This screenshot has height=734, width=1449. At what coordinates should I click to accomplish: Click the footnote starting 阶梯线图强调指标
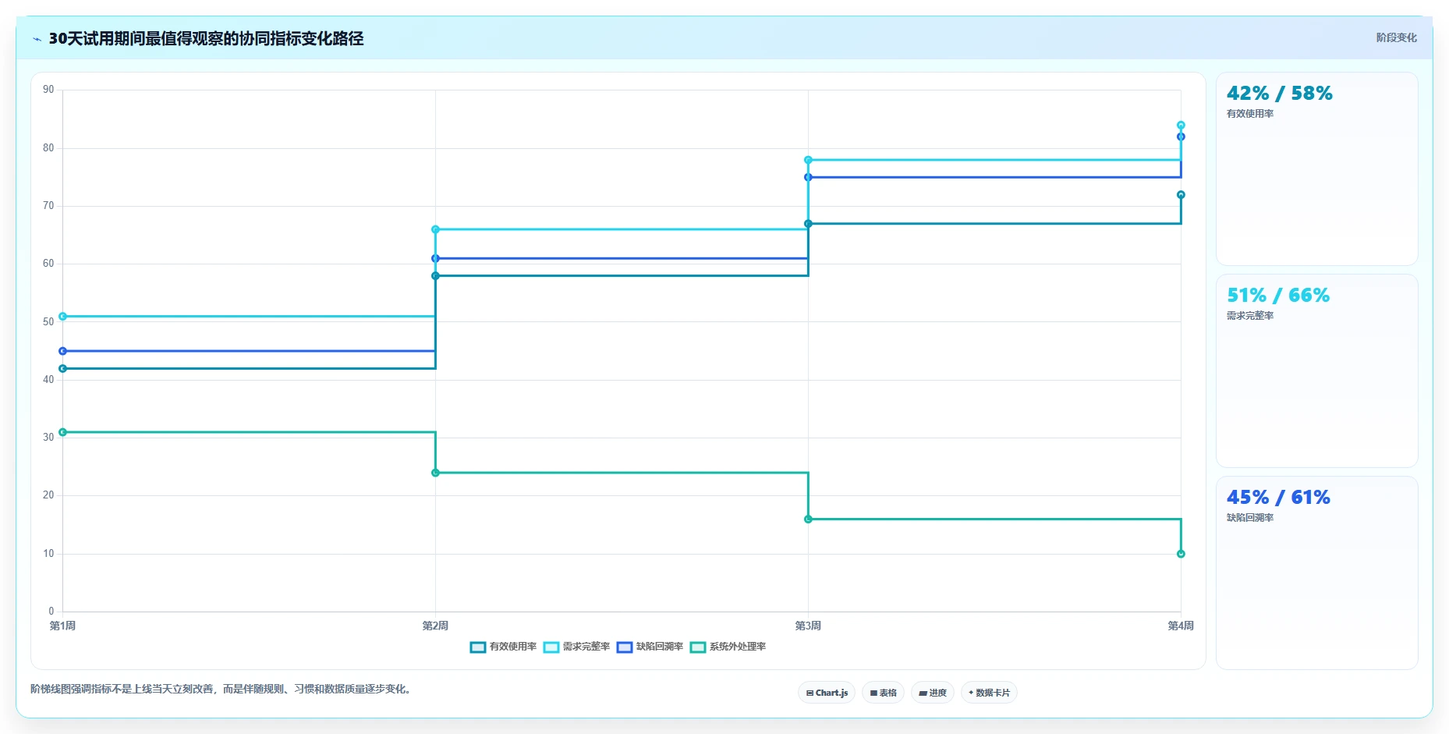[222, 689]
